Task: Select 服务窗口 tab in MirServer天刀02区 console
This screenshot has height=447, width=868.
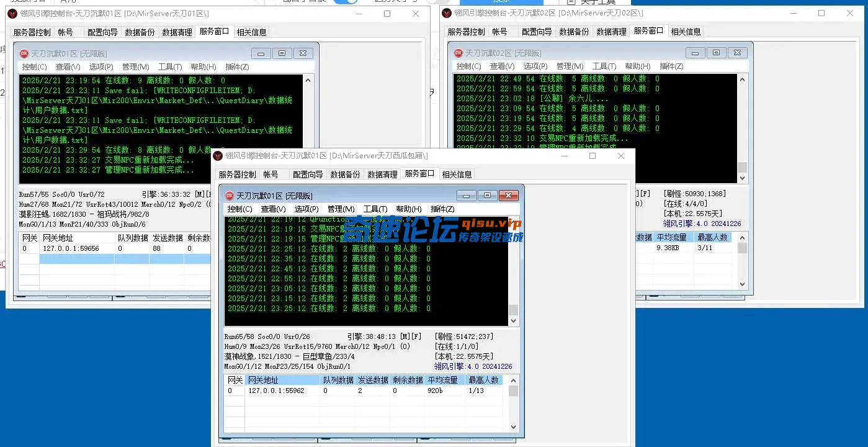Action: pyautogui.click(x=648, y=31)
